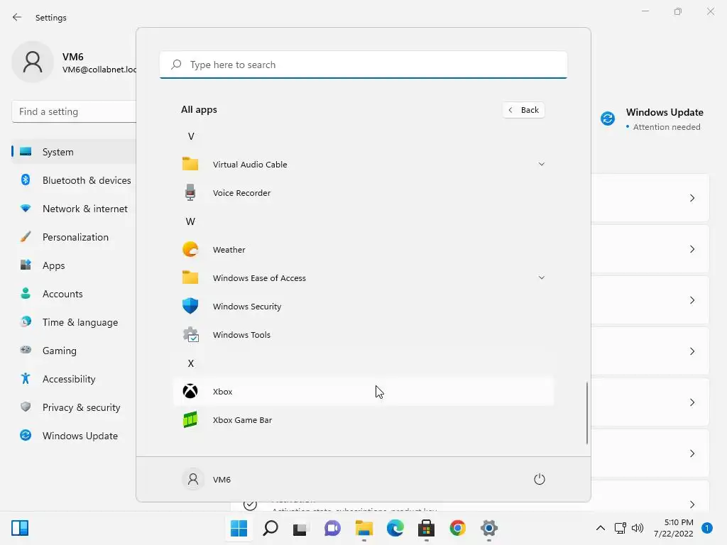727x545 pixels.
Task: Expand Windows Ease of Access chevron
Action: click(x=541, y=277)
